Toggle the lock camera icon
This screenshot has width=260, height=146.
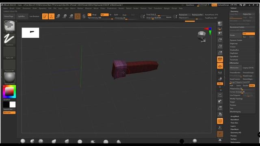click(220, 78)
